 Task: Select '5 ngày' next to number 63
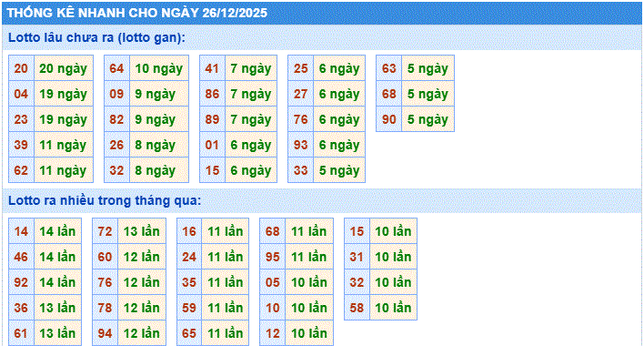tap(428, 68)
